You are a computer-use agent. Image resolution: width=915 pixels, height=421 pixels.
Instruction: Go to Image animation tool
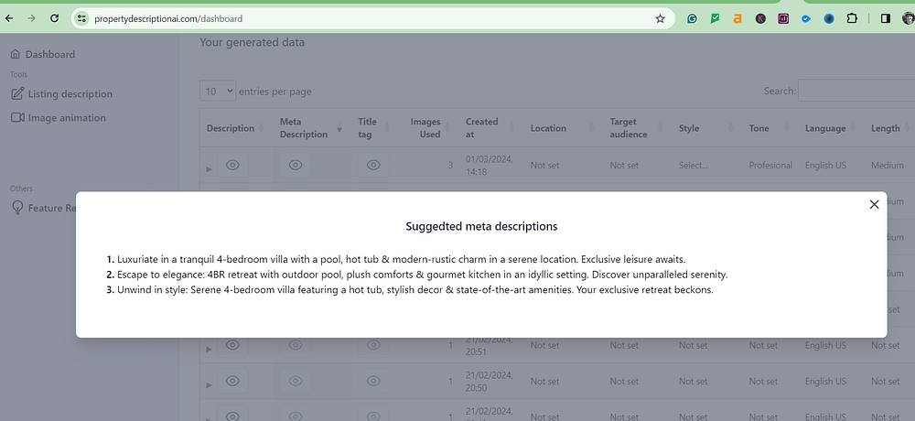point(66,117)
